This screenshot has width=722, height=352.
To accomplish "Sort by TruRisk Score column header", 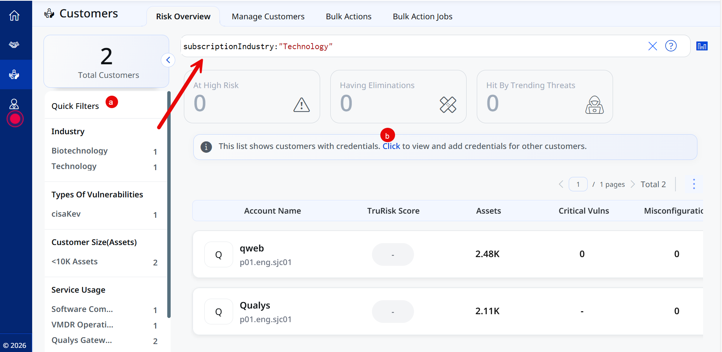I will click(393, 211).
